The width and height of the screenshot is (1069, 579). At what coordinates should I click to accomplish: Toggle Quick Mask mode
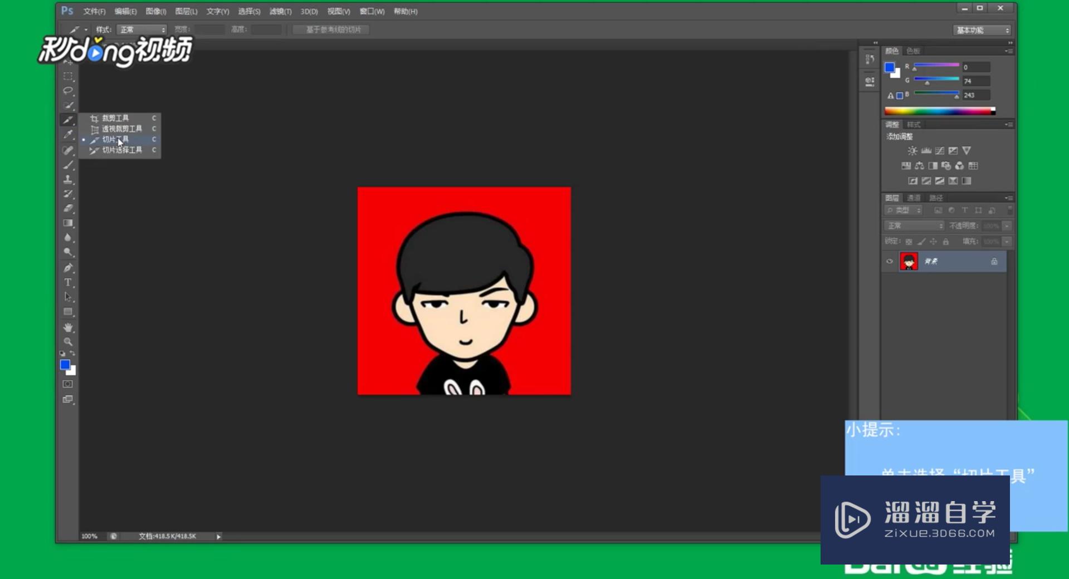click(68, 384)
